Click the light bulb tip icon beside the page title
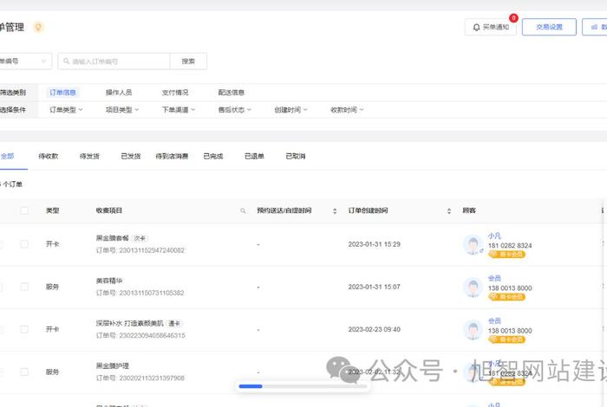Screen dimensions: 607x407 (x=38, y=27)
